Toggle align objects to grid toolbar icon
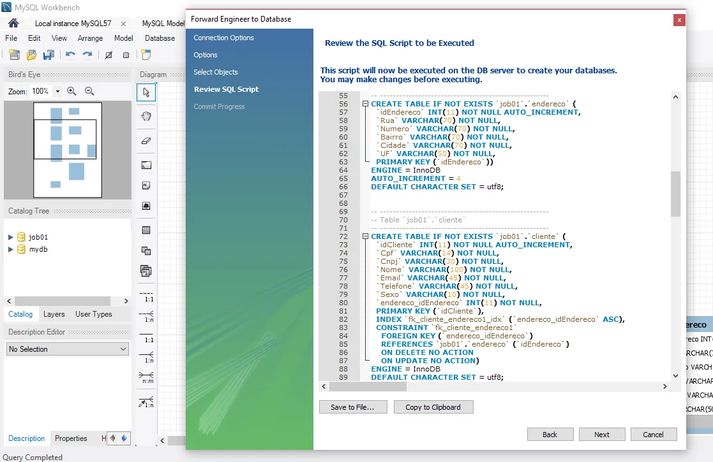Screen dimensions: 713x462 (x=126, y=55)
